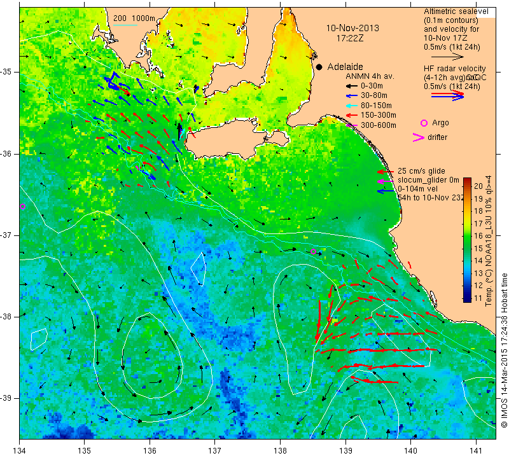Click the Temp. (°C) NOAA18_L3U vertical label
The height and width of the screenshot is (458, 509).
click(489, 241)
